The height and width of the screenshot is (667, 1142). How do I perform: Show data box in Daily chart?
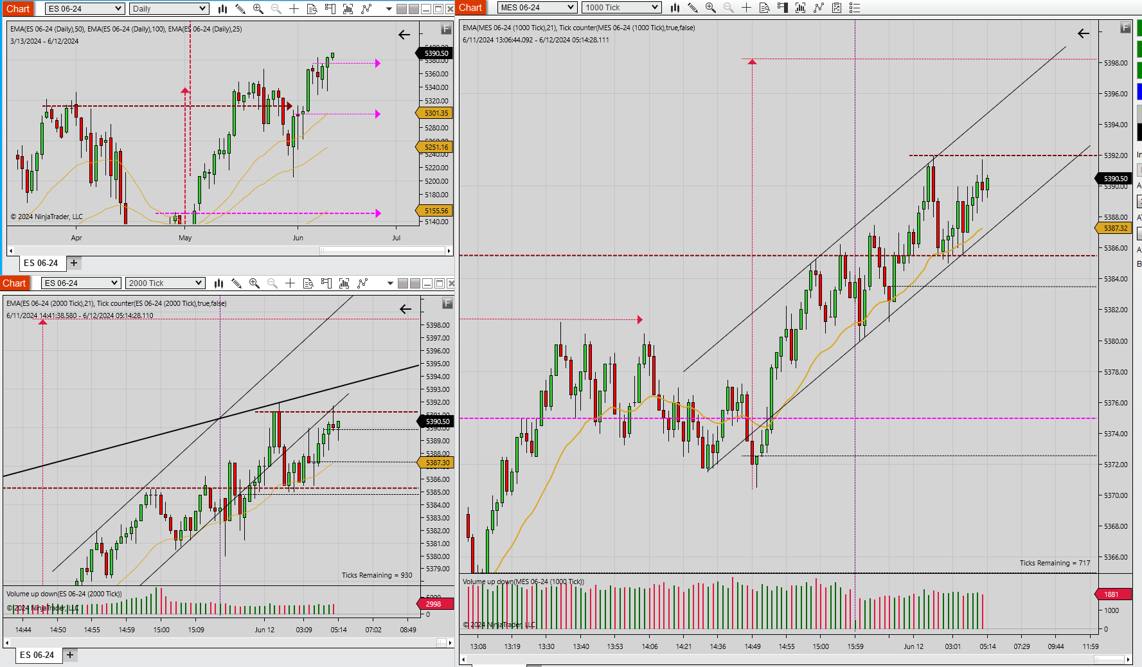pyautogui.click(x=312, y=8)
